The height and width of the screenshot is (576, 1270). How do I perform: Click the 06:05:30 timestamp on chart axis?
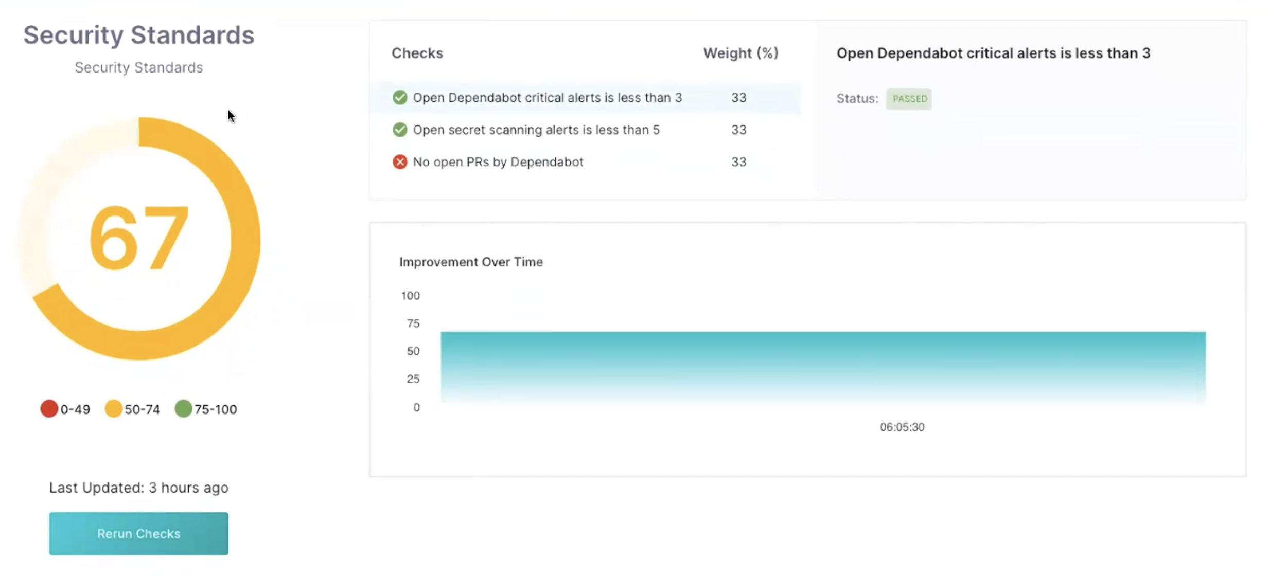[902, 427]
